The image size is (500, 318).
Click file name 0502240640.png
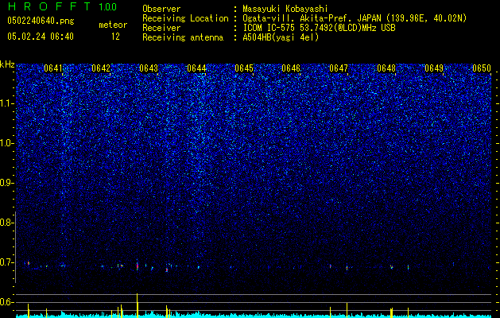pyautogui.click(x=41, y=21)
